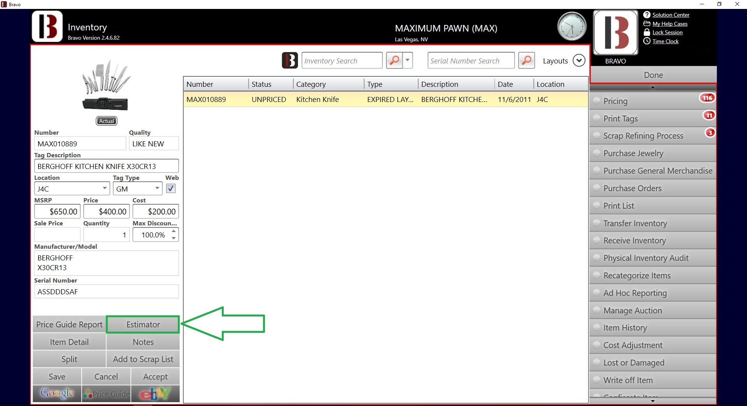
Task: Toggle the Web checkbox
Action: click(171, 188)
